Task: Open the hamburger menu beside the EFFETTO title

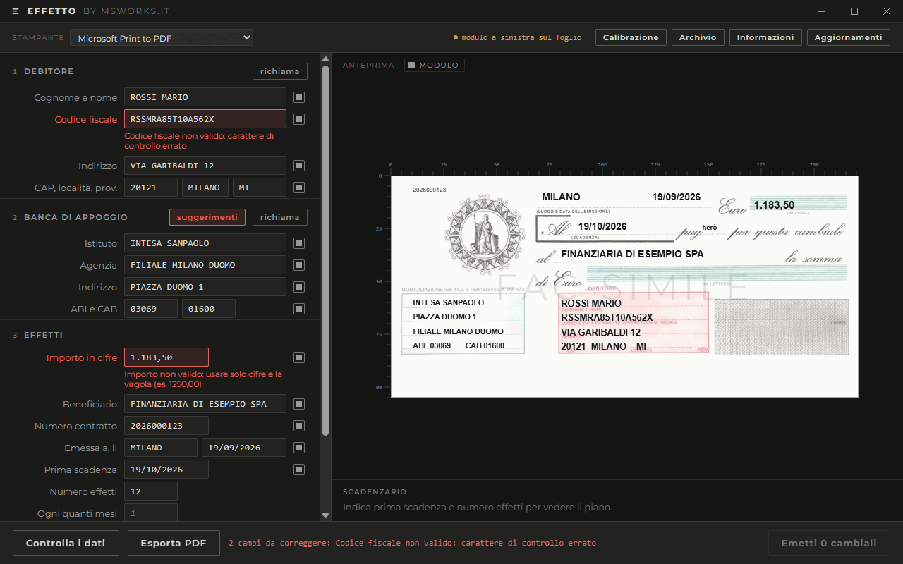Action: 16,11
